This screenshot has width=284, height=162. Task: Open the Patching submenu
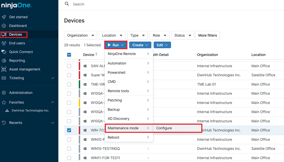[x=129, y=100]
